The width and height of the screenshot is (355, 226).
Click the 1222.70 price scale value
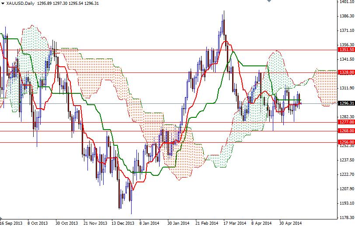pyautogui.click(x=347, y=174)
